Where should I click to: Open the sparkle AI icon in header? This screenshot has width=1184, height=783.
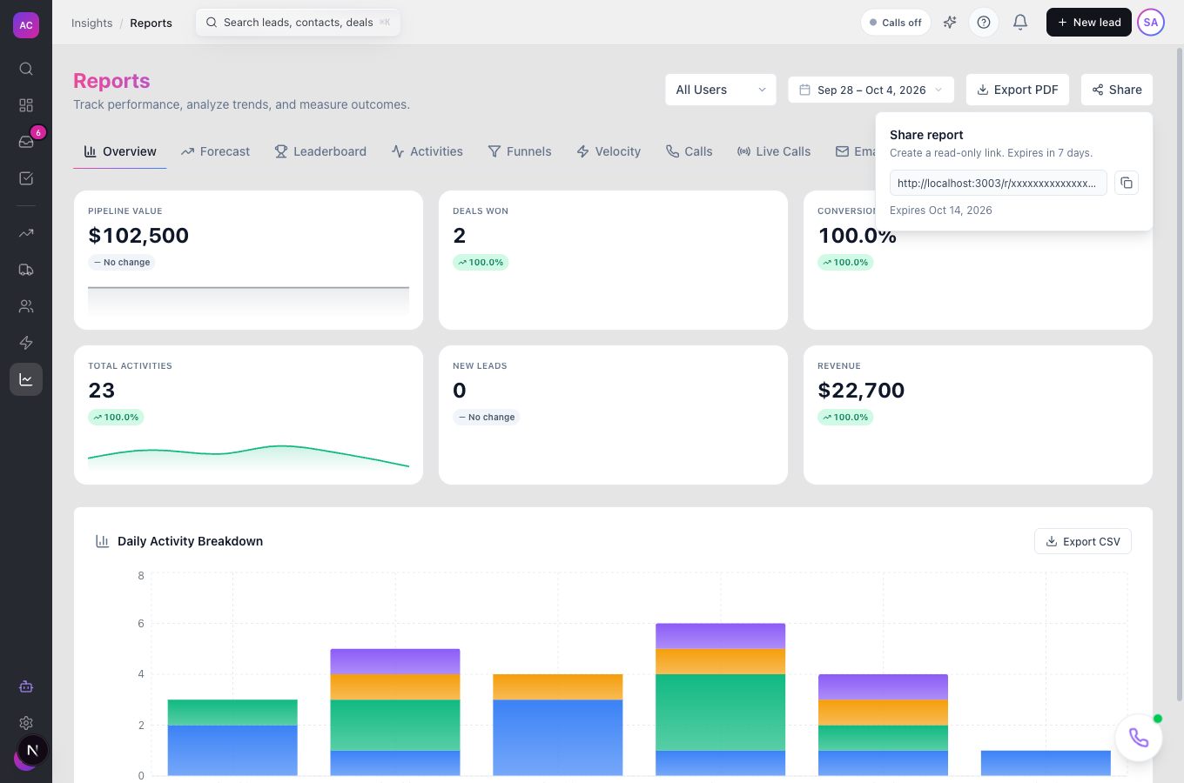[x=950, y=23]
